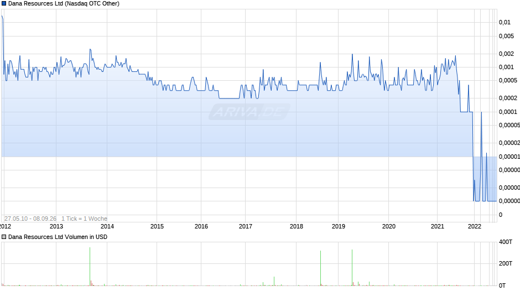Screen dimensions: 520x291
Task: Click the tall green volume spike in late 2013
Action: point(90,267)
